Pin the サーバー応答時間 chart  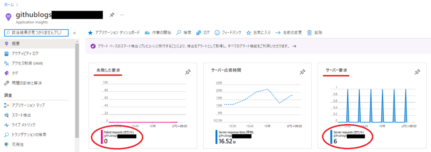click(x=302, y=72)
